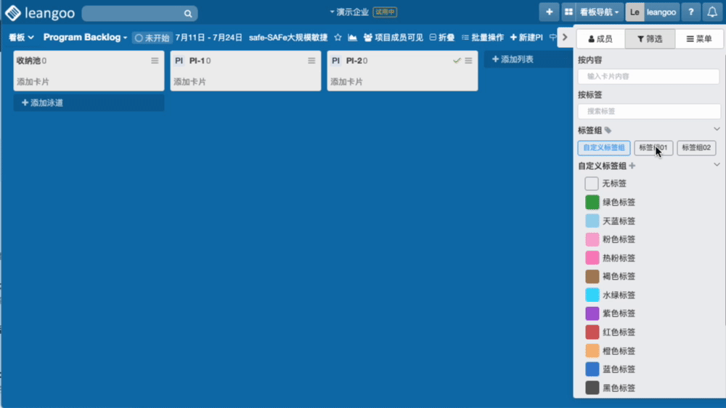This screenshot has height=408, width=726.
Task: Open the help question mark icon
Action: [690, 12]
